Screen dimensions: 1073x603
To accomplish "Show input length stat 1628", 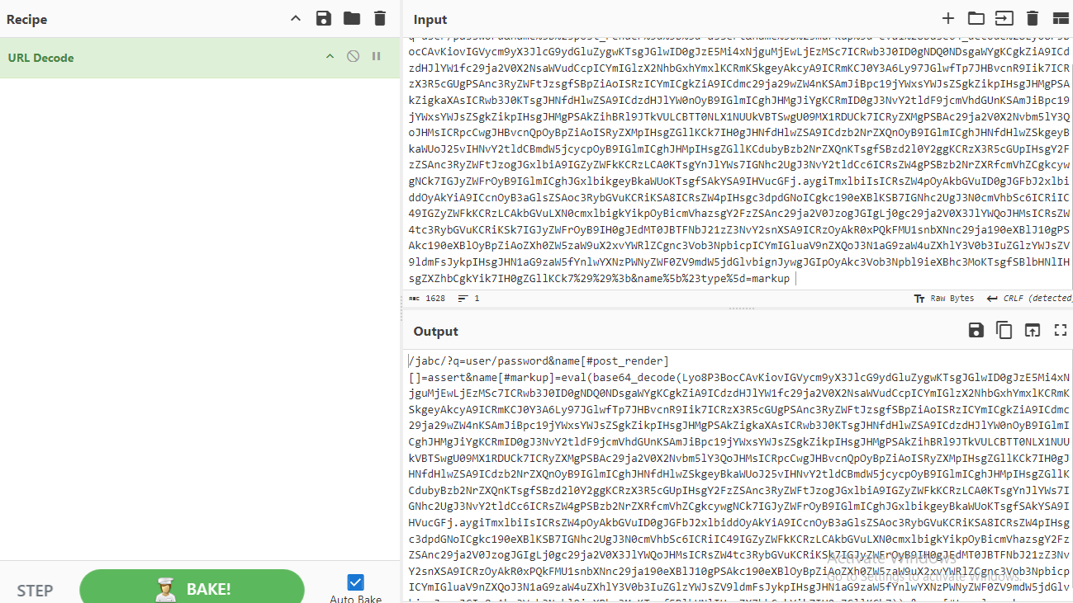I will [427, 298].
